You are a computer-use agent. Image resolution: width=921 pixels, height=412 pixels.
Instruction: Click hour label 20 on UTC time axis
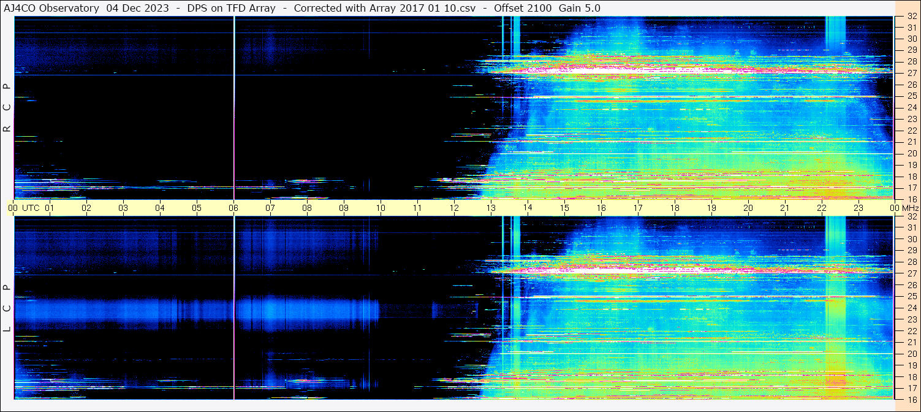(748, 208)
